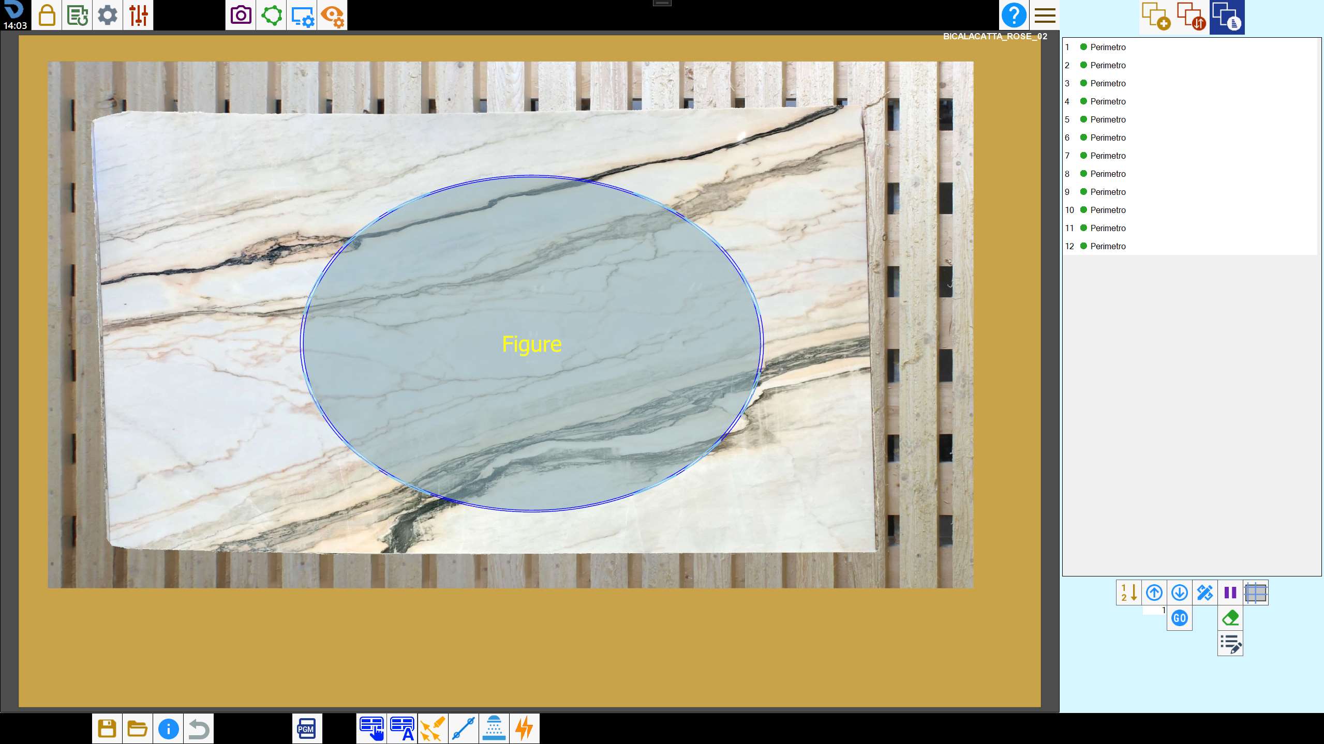Click the position number input field
The width and height of the screenshot is (1324, 744).
(x=1154, y=611)
